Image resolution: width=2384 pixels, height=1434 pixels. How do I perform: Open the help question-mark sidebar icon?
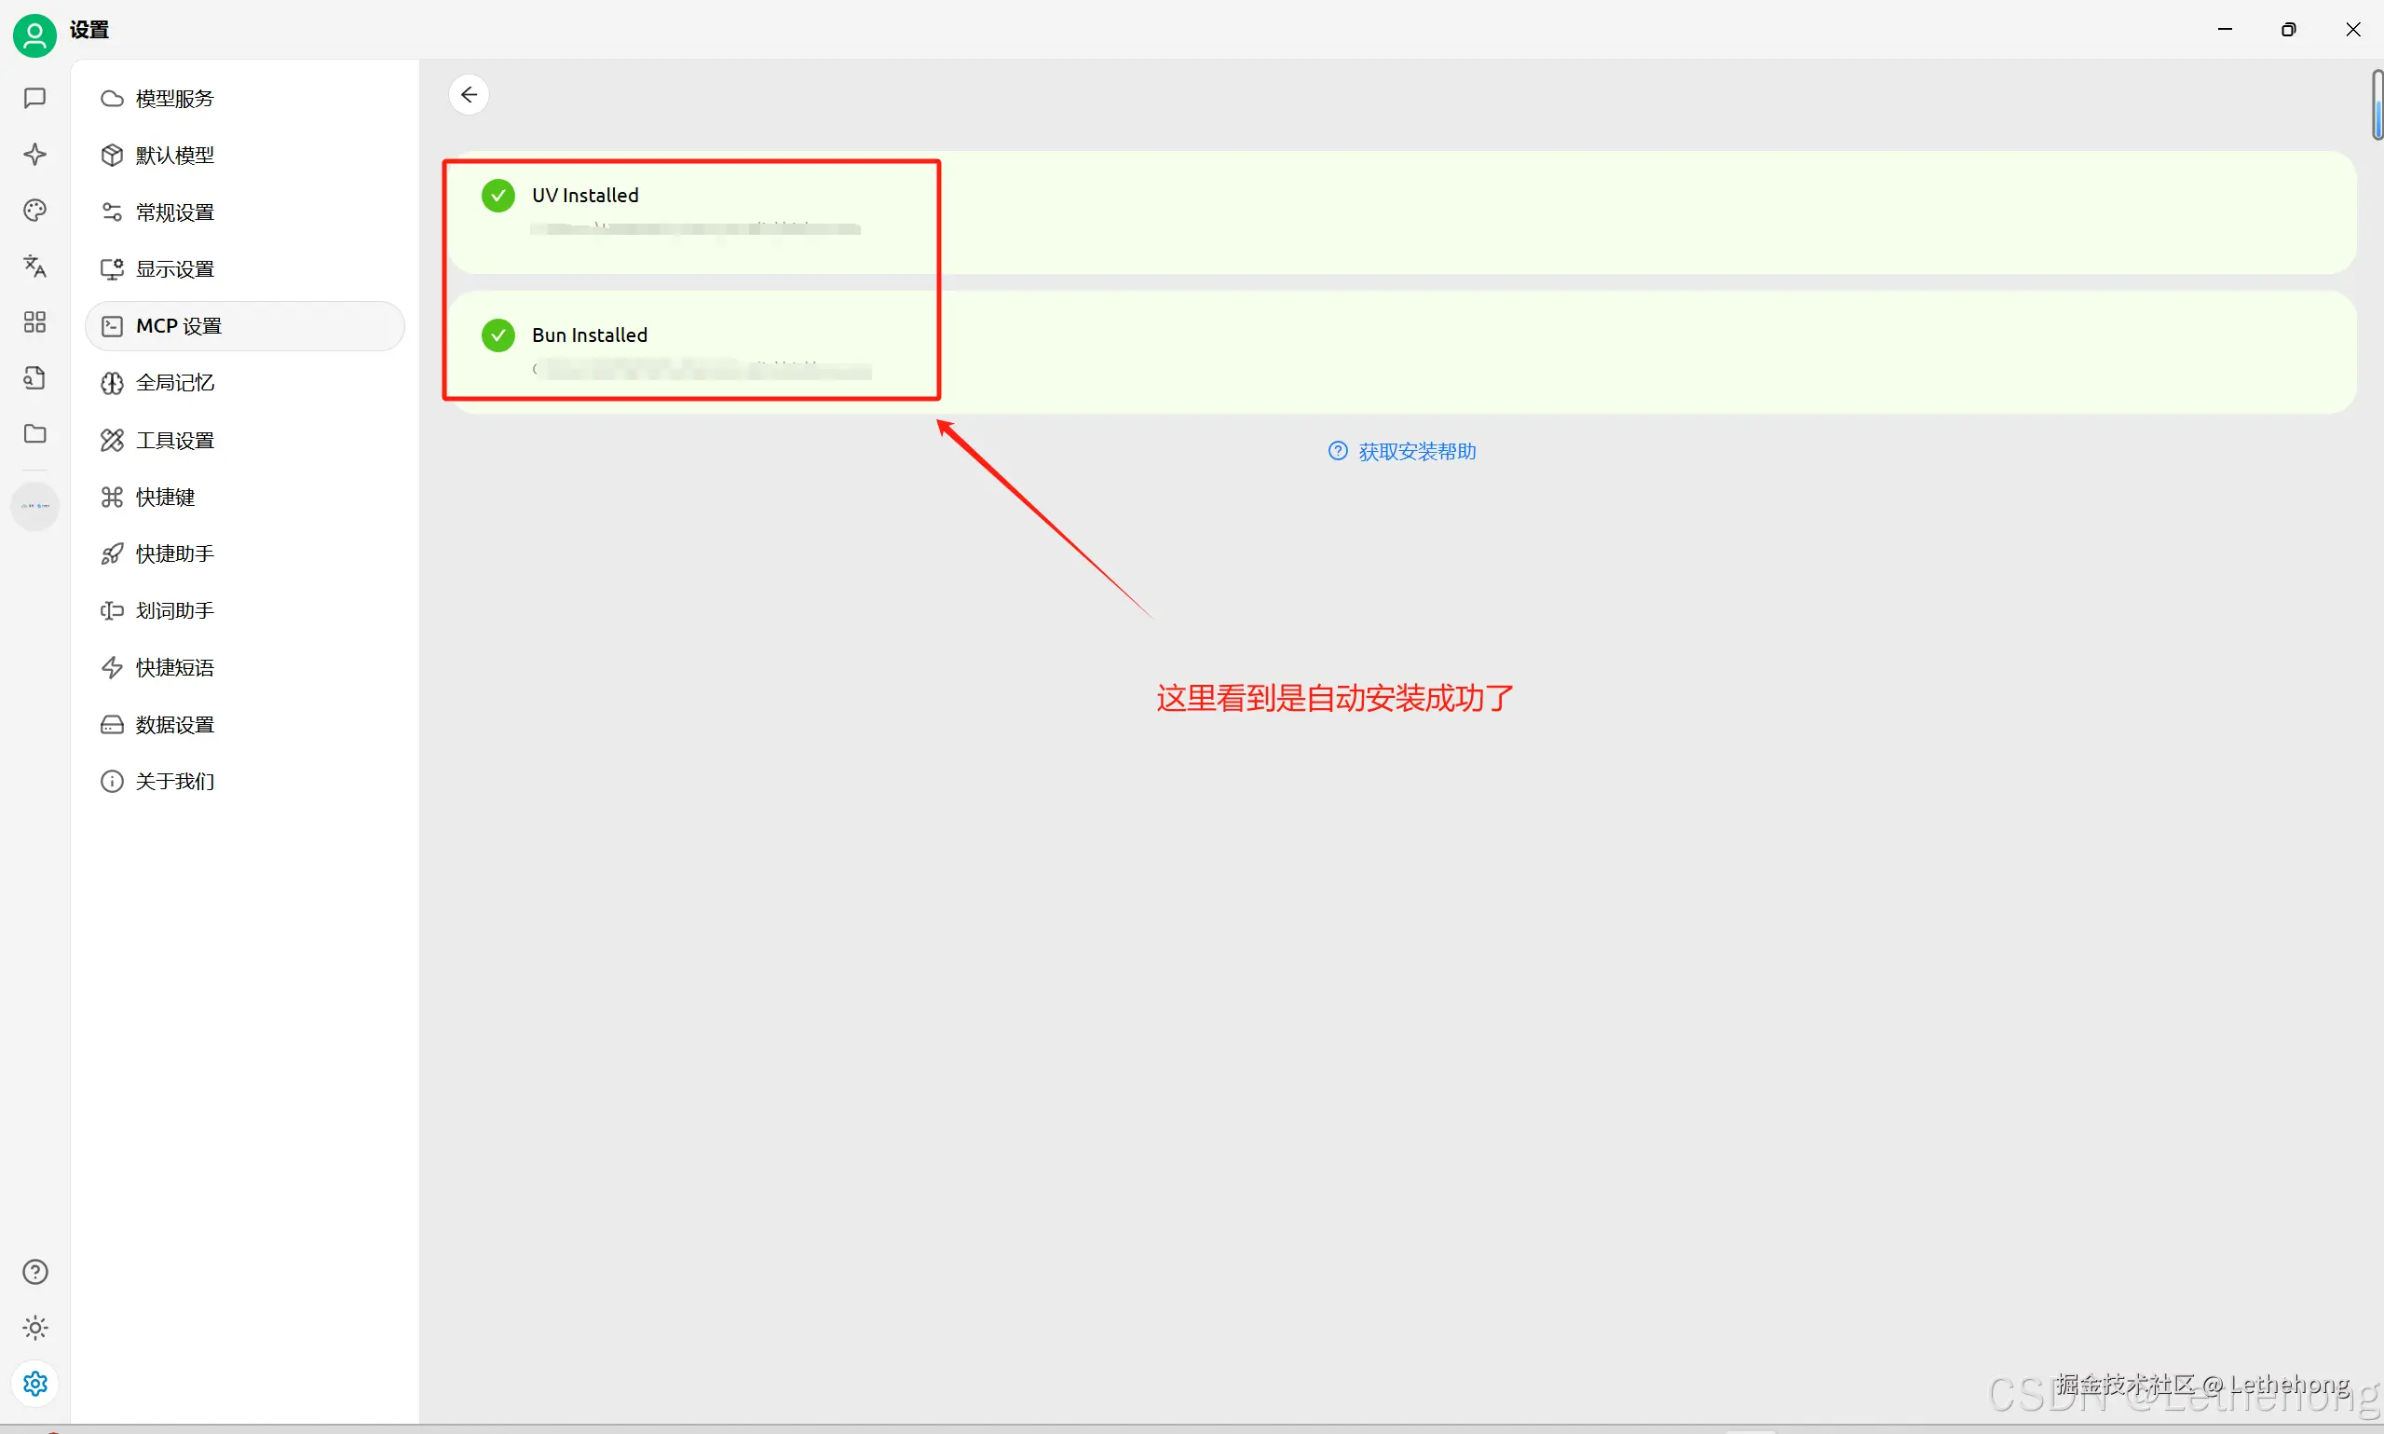[34, 1272]
